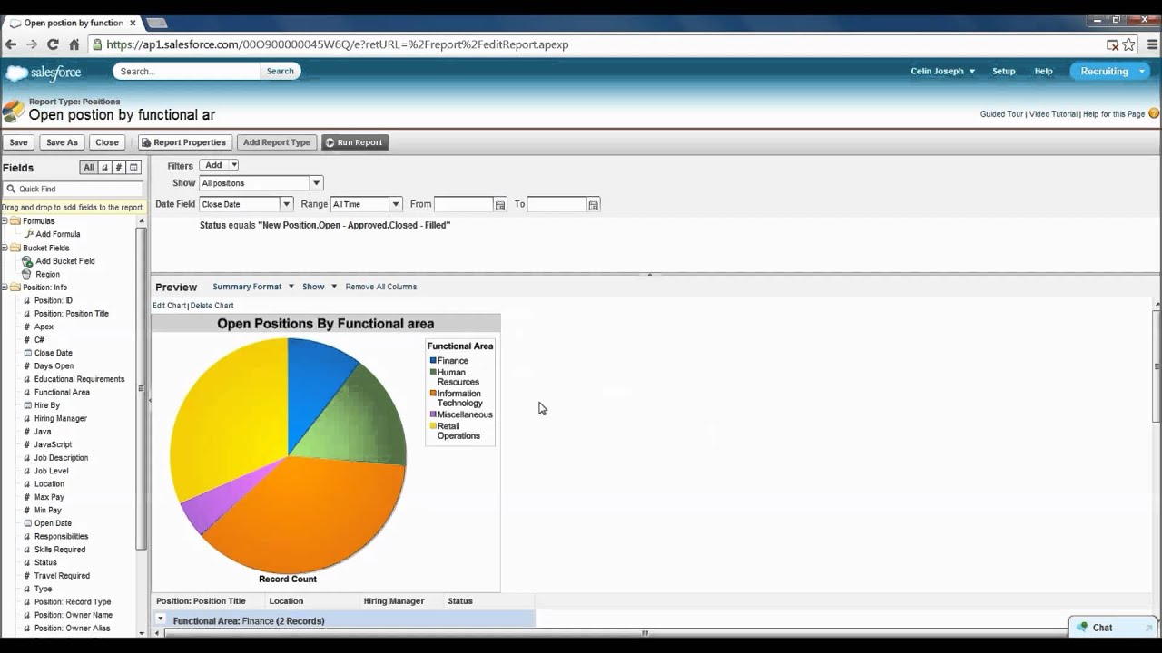Screen dimensions: 1162x653
Task: Click the help question mark icon
Action: pyautogui.click(x=1154, y=113)
